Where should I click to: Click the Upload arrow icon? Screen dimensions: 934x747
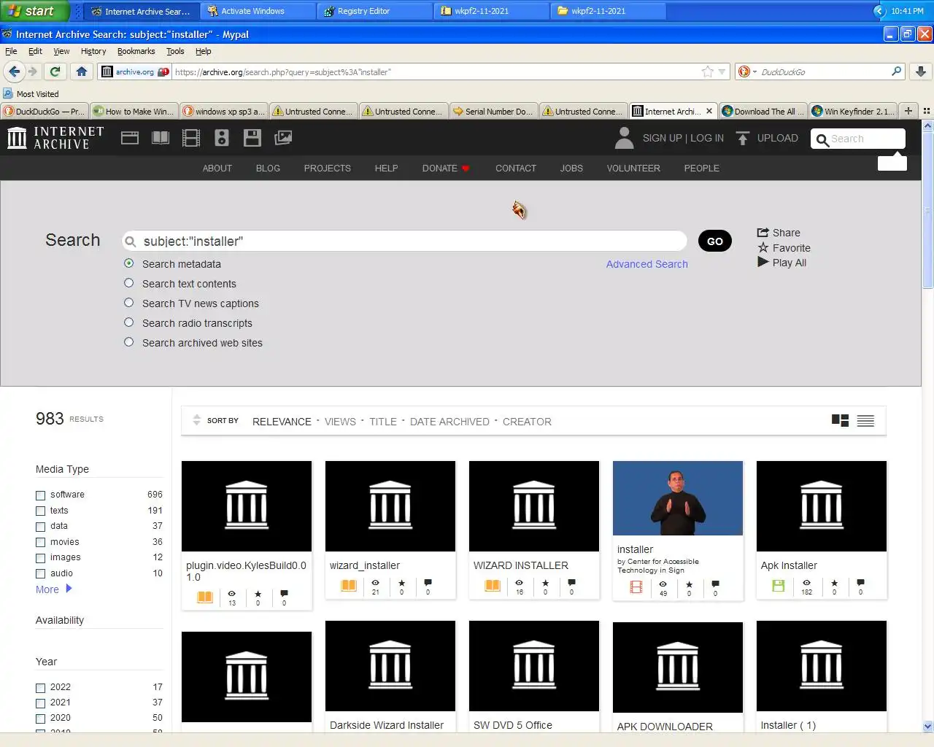point(743,138)
